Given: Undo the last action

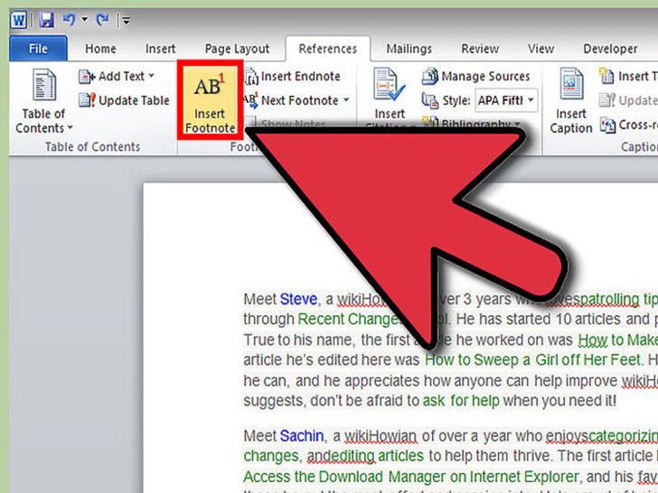Looking at the screenshot, I should [70, 19].
